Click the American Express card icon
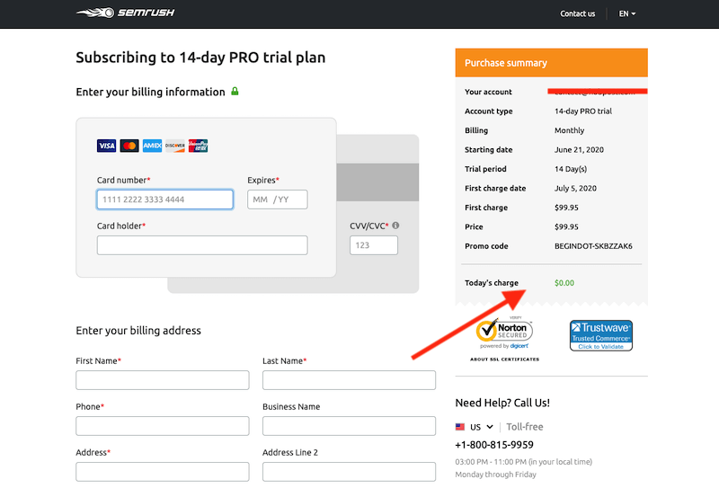The image size is (719, 488). point(152,146)
